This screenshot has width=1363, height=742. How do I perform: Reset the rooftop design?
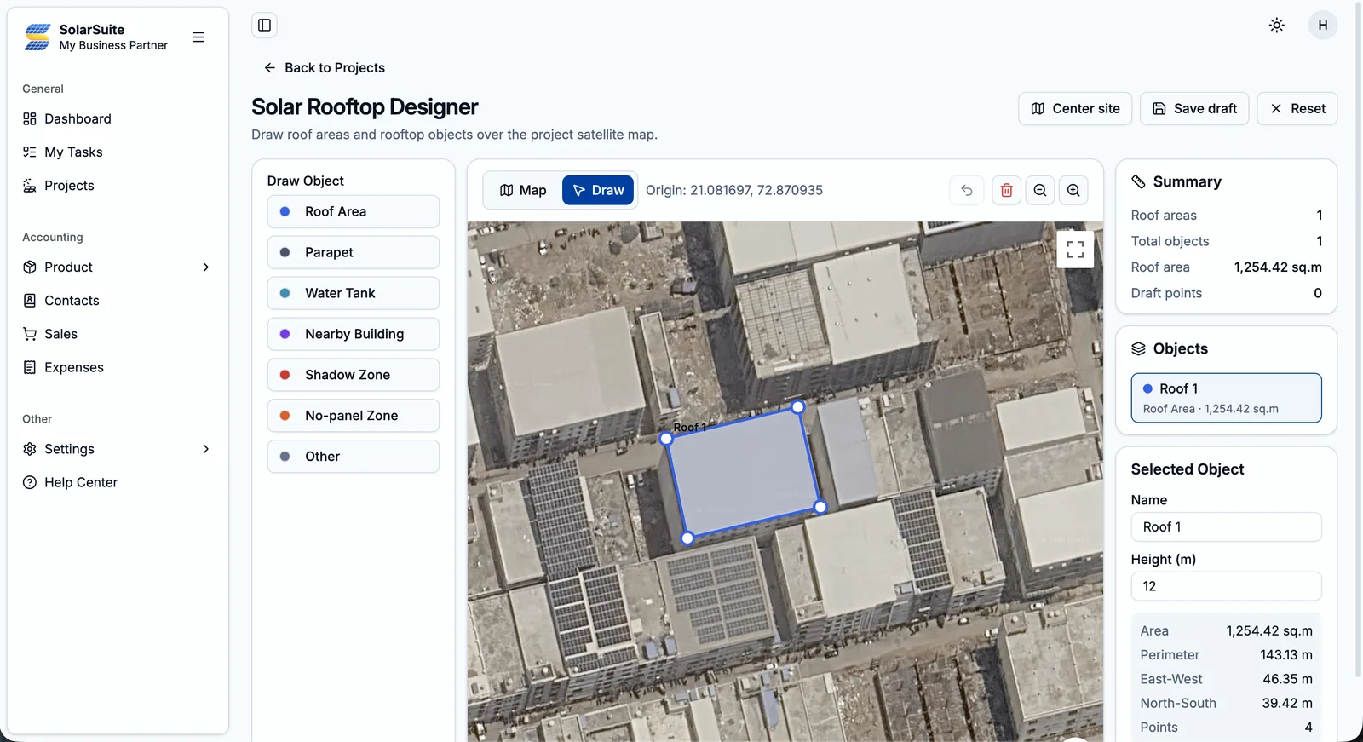[1297, 109]
